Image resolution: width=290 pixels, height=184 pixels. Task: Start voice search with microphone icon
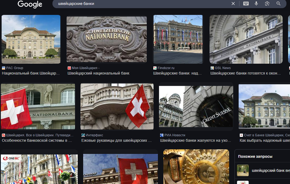tap(256, 3)
